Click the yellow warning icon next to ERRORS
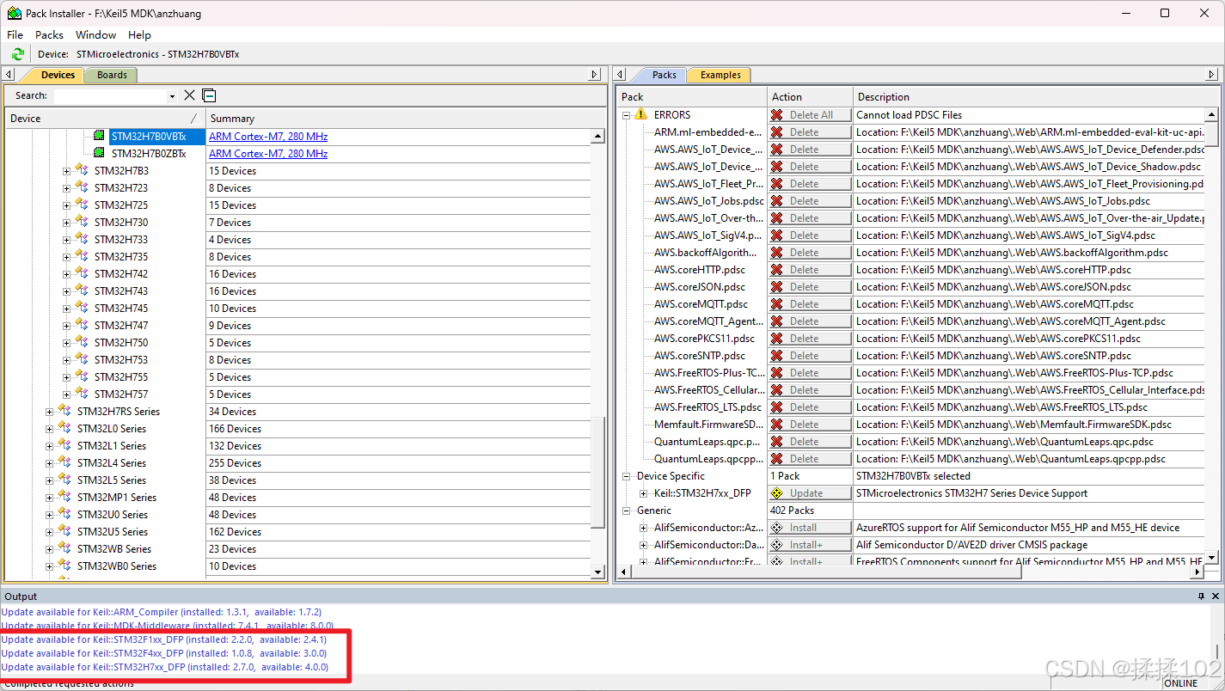This screenshot has height=691, width=1225. coord(641,114)
